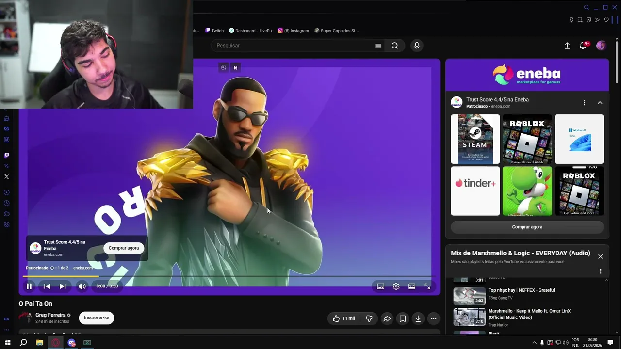Viewport: 621px width, 349px height.
Task: Open the Tinder+ product tile in the ad
Action: pos(475,191)
